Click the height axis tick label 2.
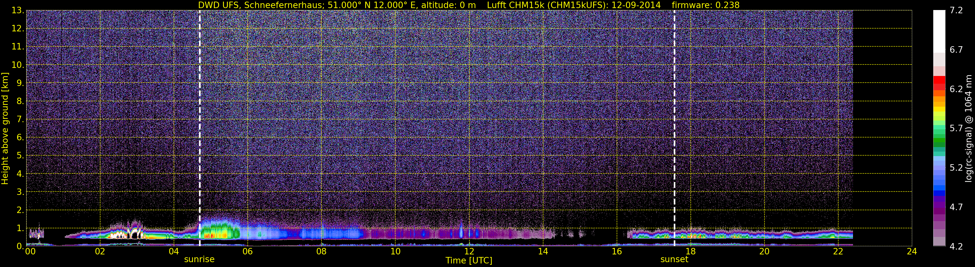Viewport: 975px width, 267px height. coord(20,210)
